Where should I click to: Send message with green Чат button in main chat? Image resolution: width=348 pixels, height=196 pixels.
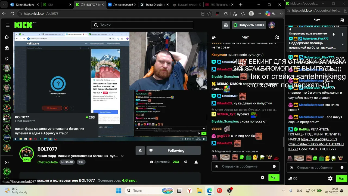[274, 177]
